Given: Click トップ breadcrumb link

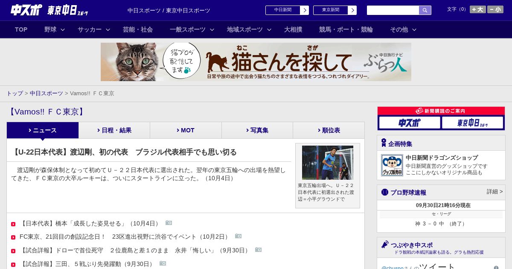Looking at the screenshot, I should coord(15,94).
